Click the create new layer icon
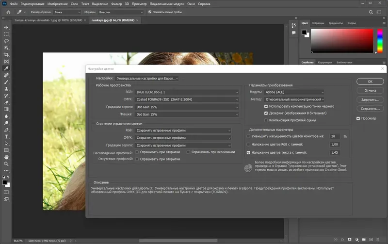Screen dimensions: 388x244 point(372,240)
